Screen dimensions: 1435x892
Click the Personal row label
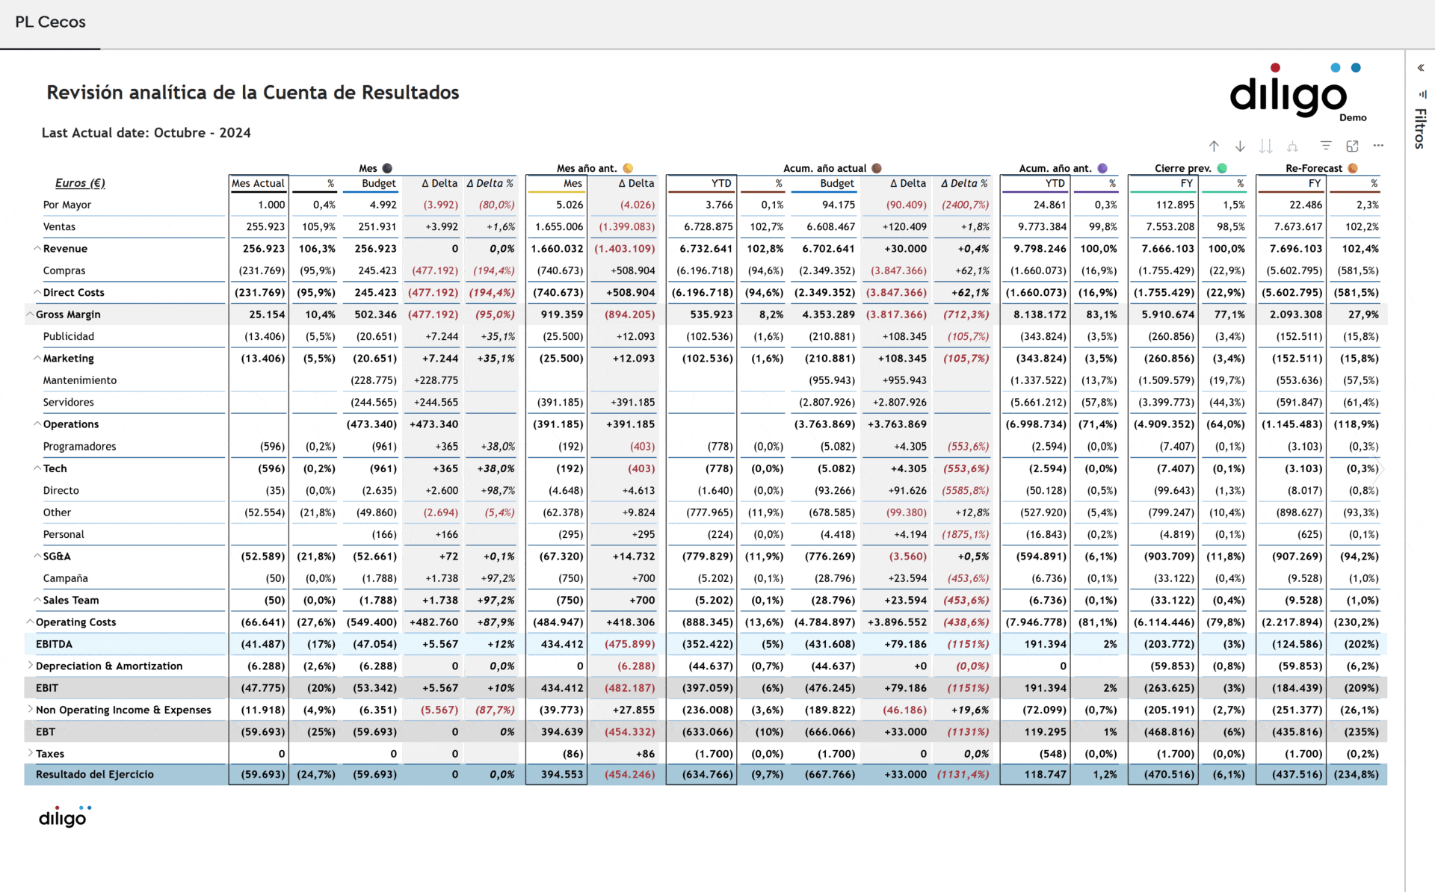tap(64, 534)
